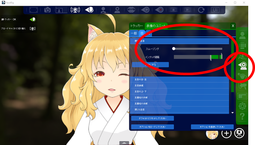The image size is (255, 145).
Task: Expand the 閉じた右目 row
Action: click(x=179, y=110)
